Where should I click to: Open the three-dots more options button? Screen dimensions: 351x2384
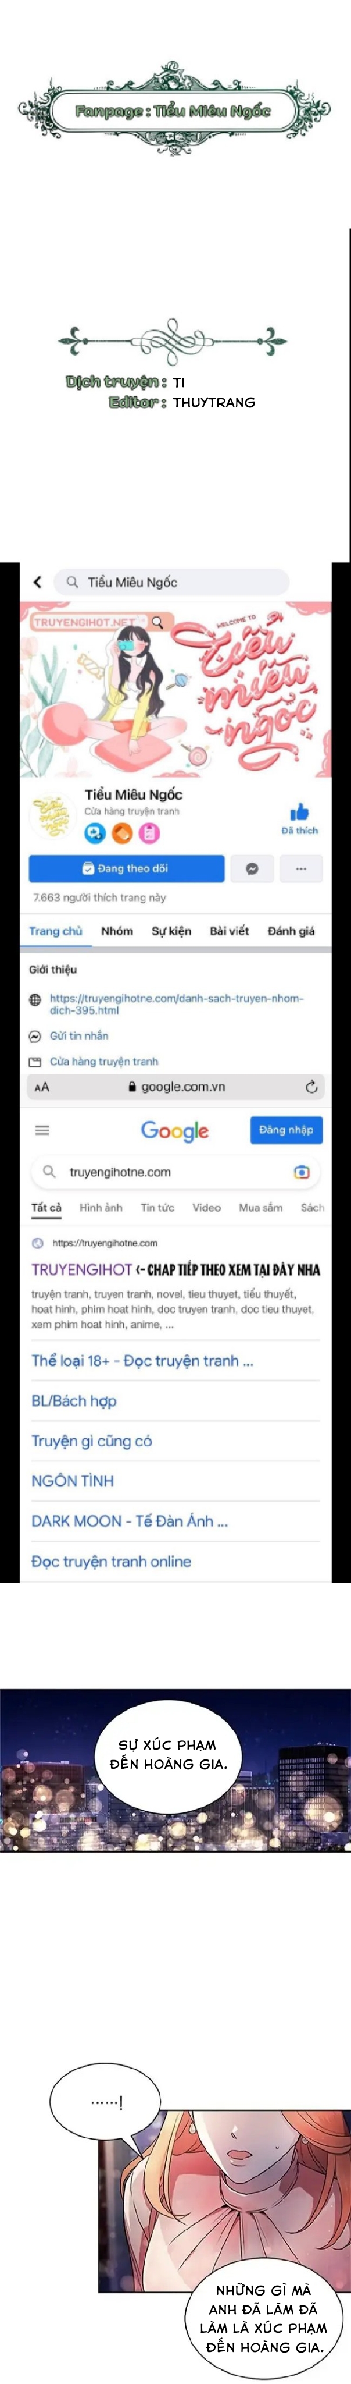coord(300,868)
